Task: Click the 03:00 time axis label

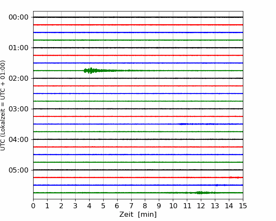Action: coord(19,109)
